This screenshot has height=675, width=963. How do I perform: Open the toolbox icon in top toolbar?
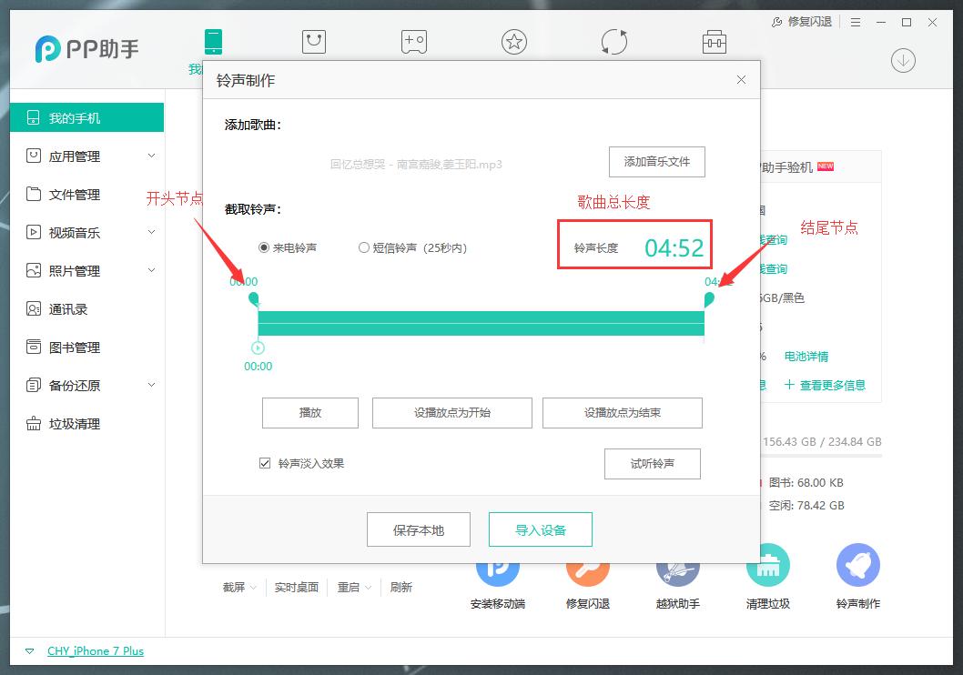(714, 41)
